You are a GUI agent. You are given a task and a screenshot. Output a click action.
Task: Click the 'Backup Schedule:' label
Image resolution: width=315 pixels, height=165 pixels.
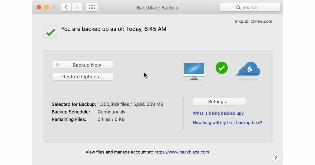point(71,112)
